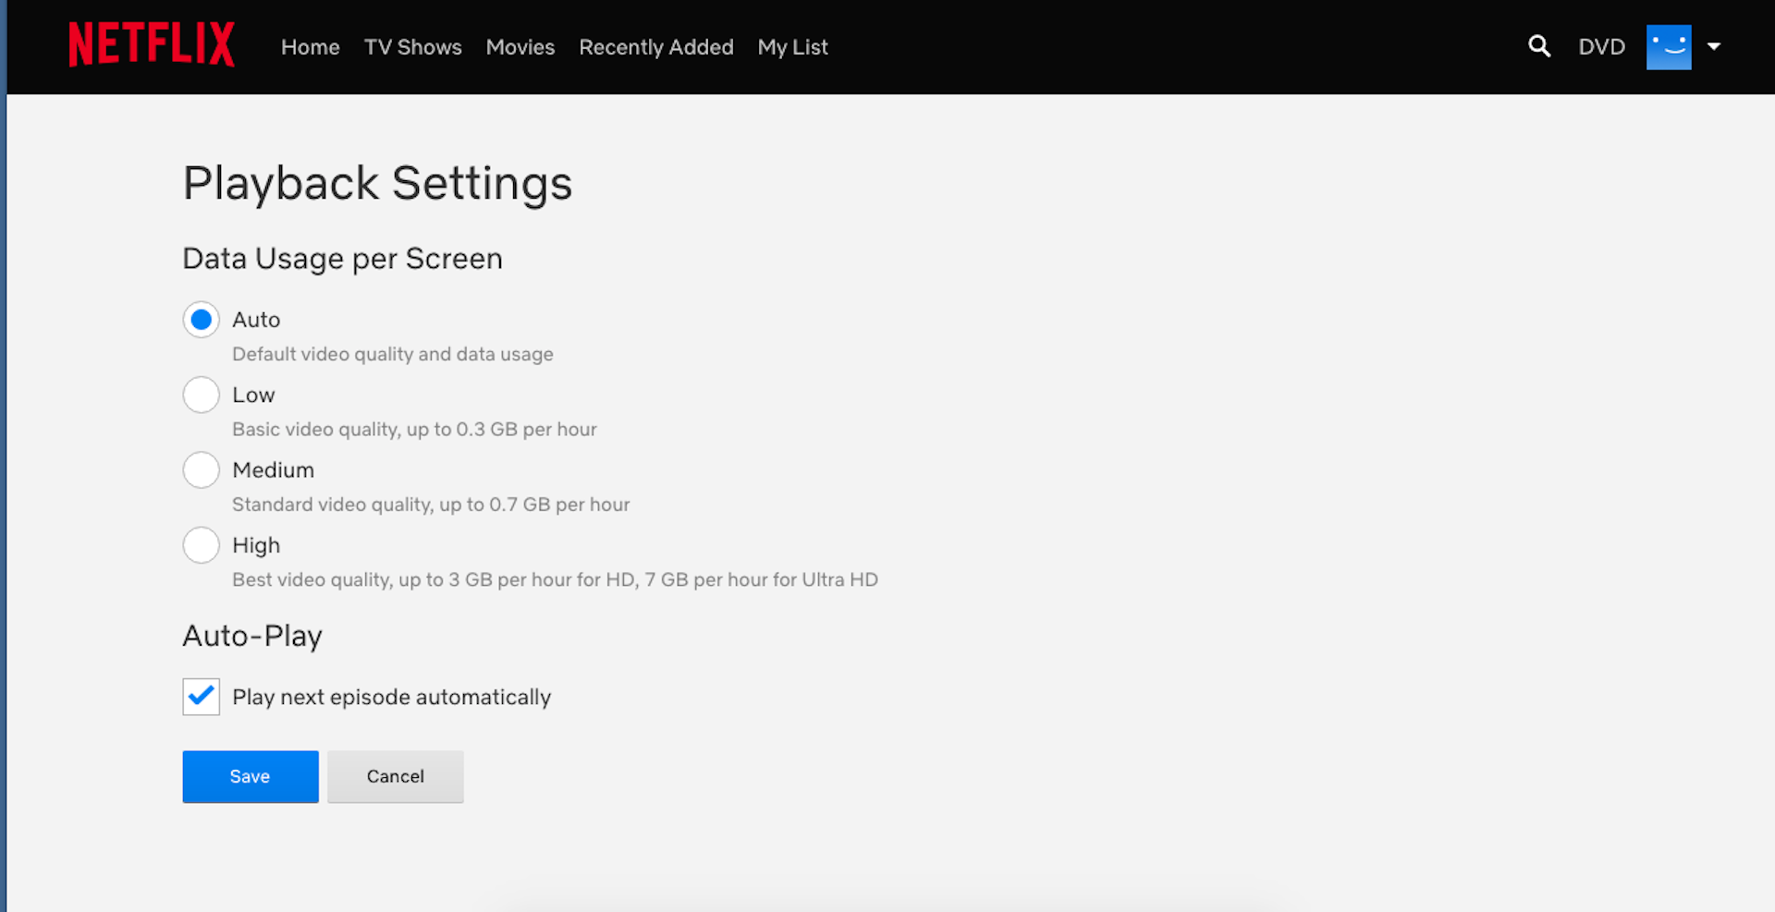The width and height of the screenshot is (1775, 912).
Task: Select the Medium data usage radio button
Action: [201, 470]
